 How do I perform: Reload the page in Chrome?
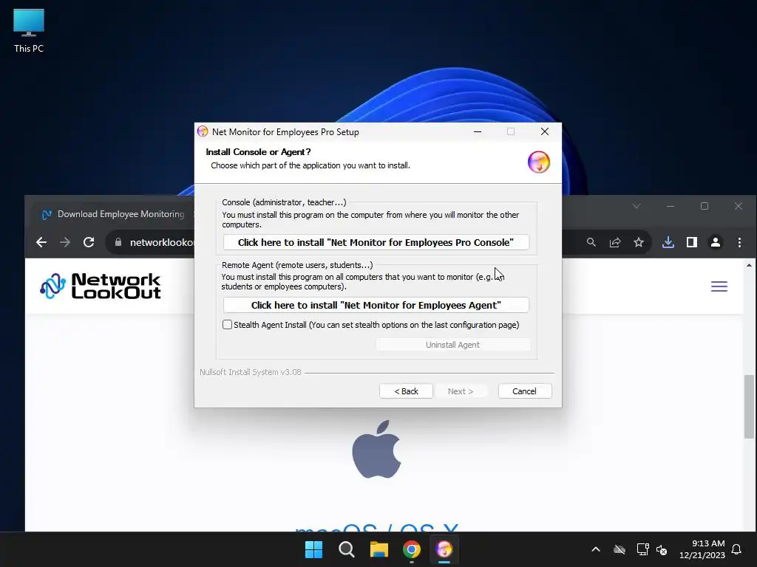pos(89,242)
